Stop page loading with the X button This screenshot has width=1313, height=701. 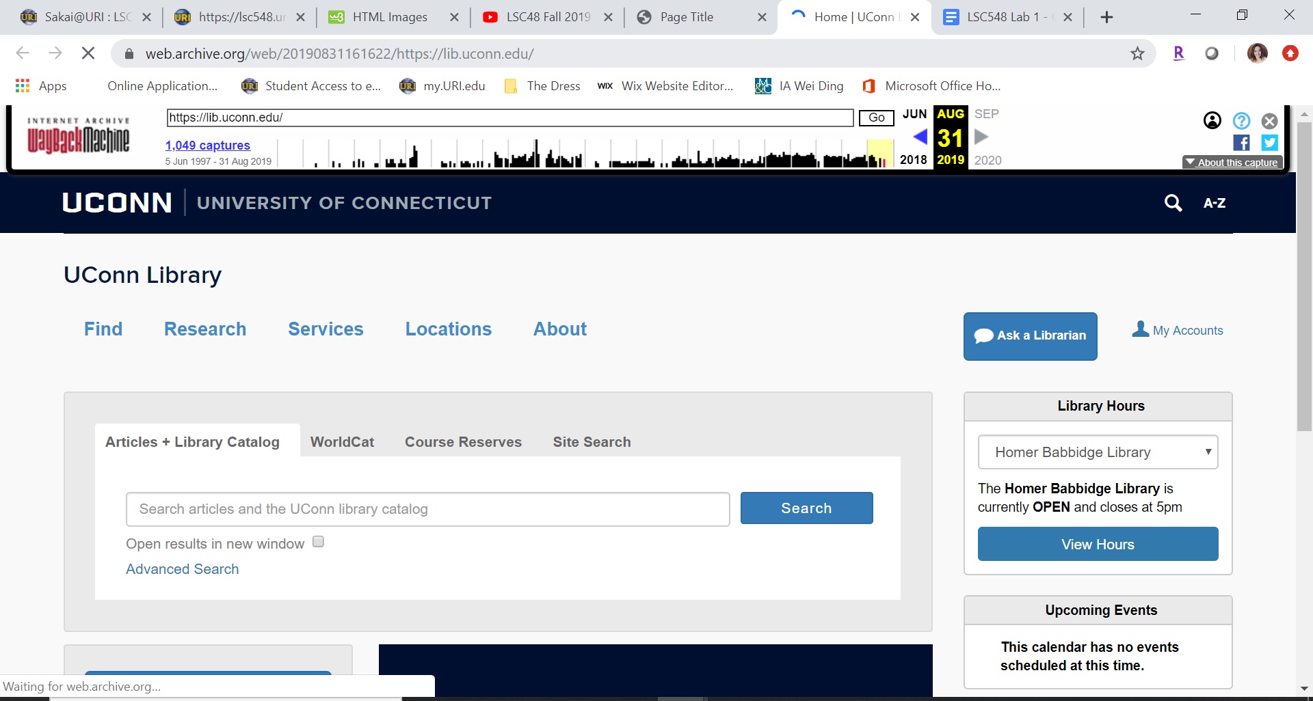coord(88,53)
